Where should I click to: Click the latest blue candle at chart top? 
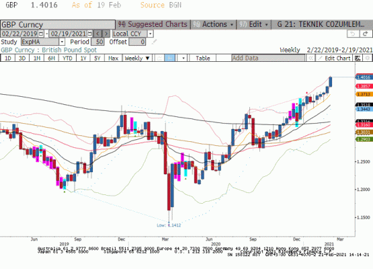pyautogui.click(x=331, y=81)
